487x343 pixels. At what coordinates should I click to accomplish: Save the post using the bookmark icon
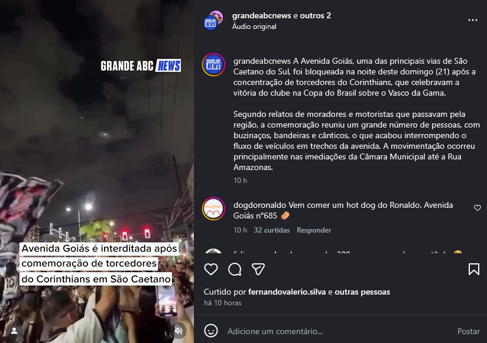[x=473, y=269]
